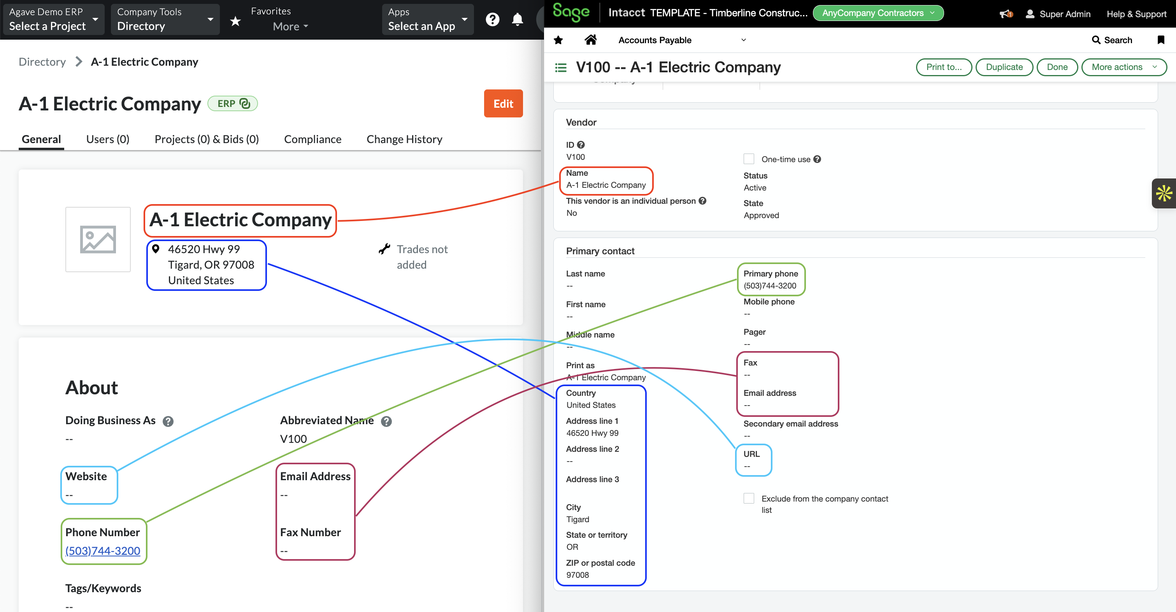Image resolution: width=1176 pixels, height=612 pixels.
Task: Enable the One-time use checkbox
Action: click(x=749, y=159)
